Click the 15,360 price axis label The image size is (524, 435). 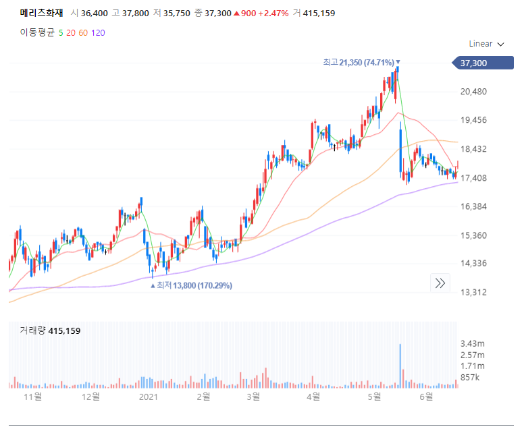pyautogui.click(x=473, y=235)
